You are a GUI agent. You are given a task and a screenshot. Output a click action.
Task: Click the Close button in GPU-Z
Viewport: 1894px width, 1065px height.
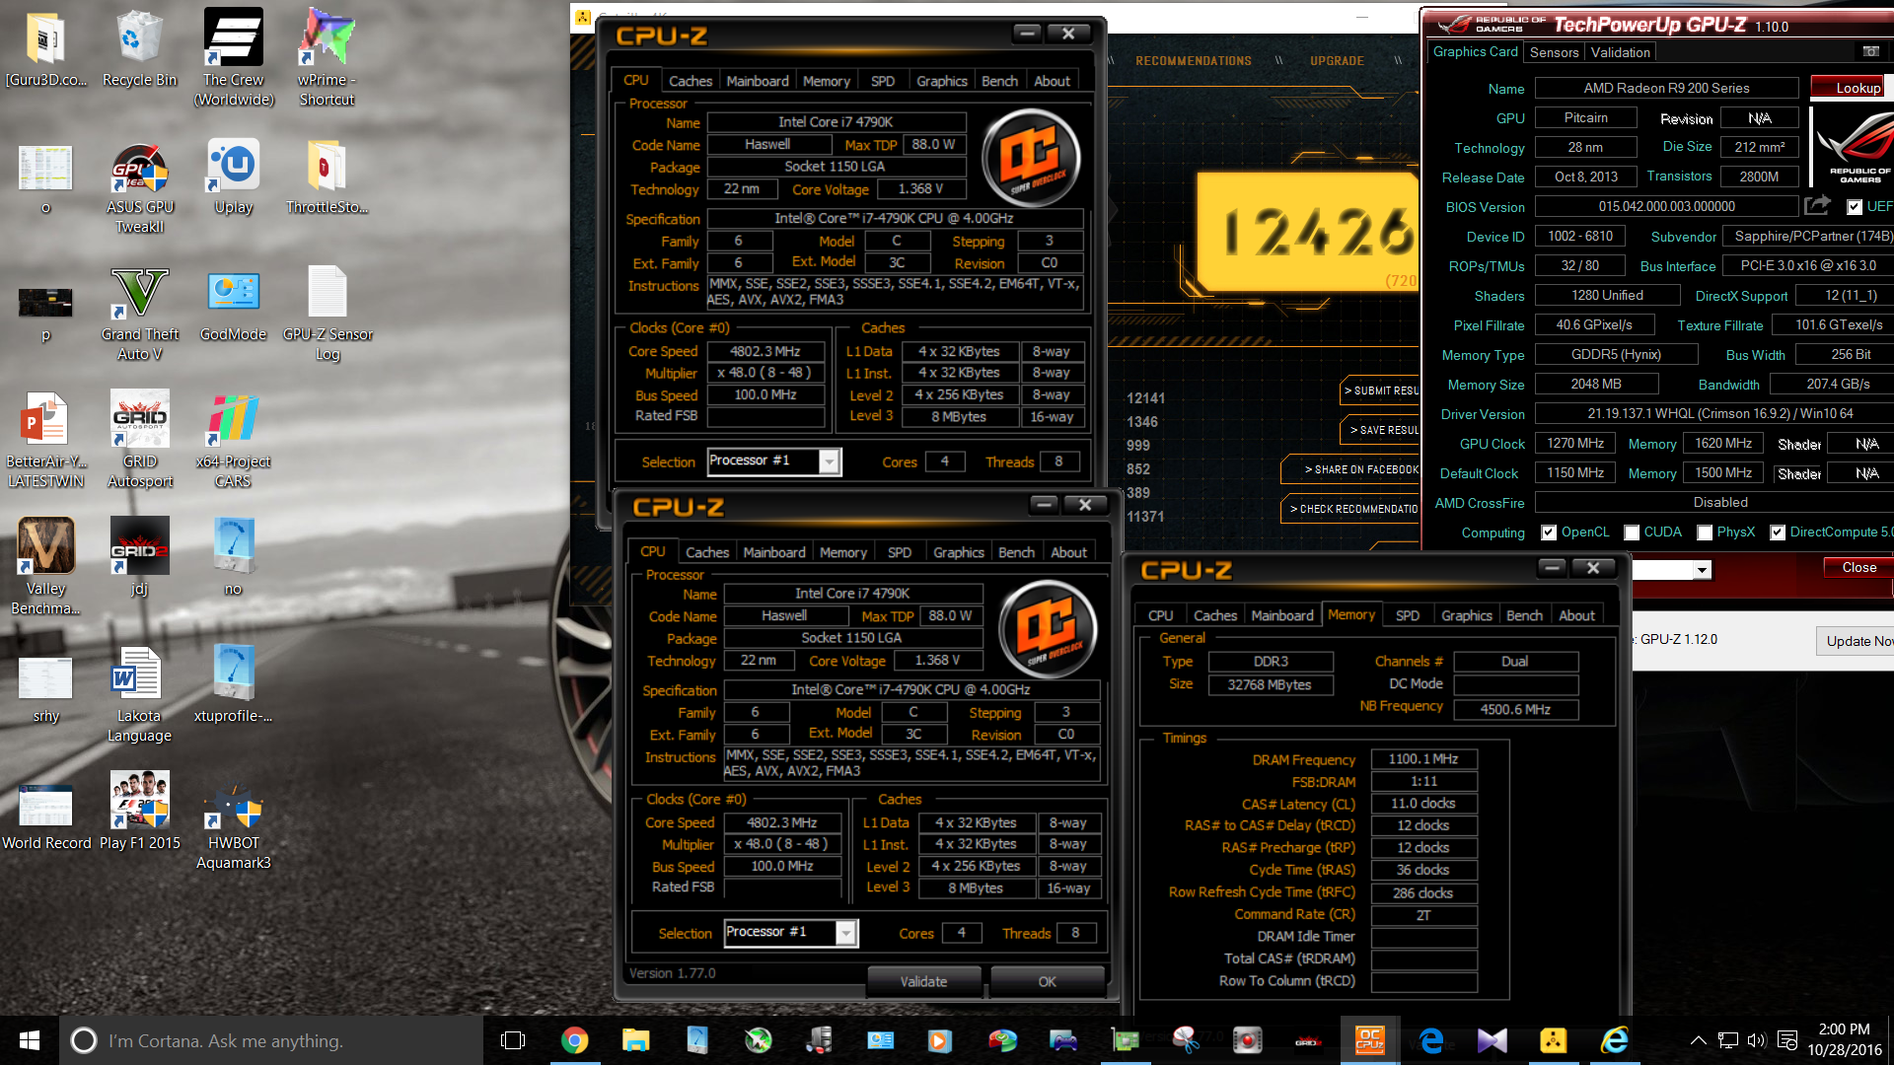pyautogui.click(x=1858, y=567)
